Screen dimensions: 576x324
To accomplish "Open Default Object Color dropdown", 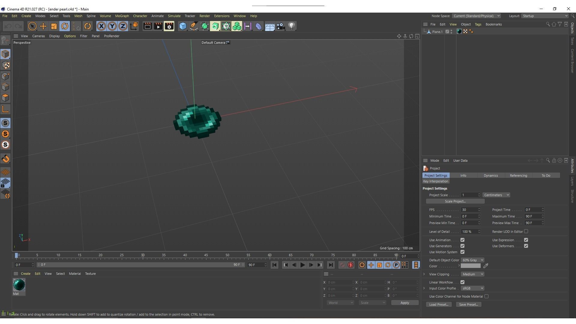I will pos(472,260).
